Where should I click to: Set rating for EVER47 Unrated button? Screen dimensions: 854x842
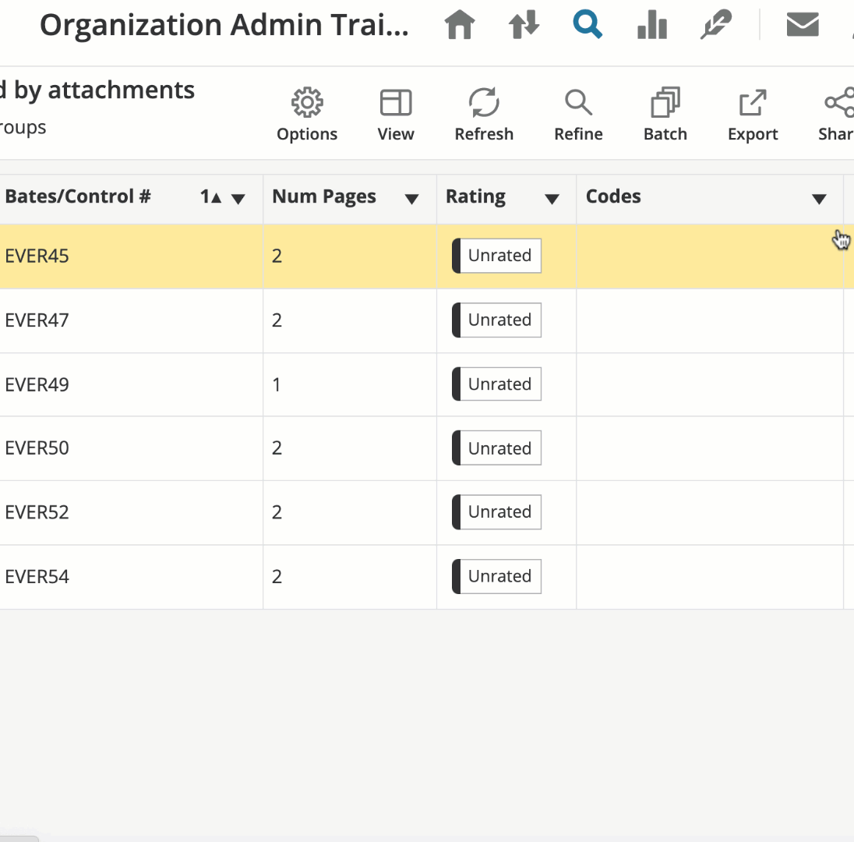[496, 320]
